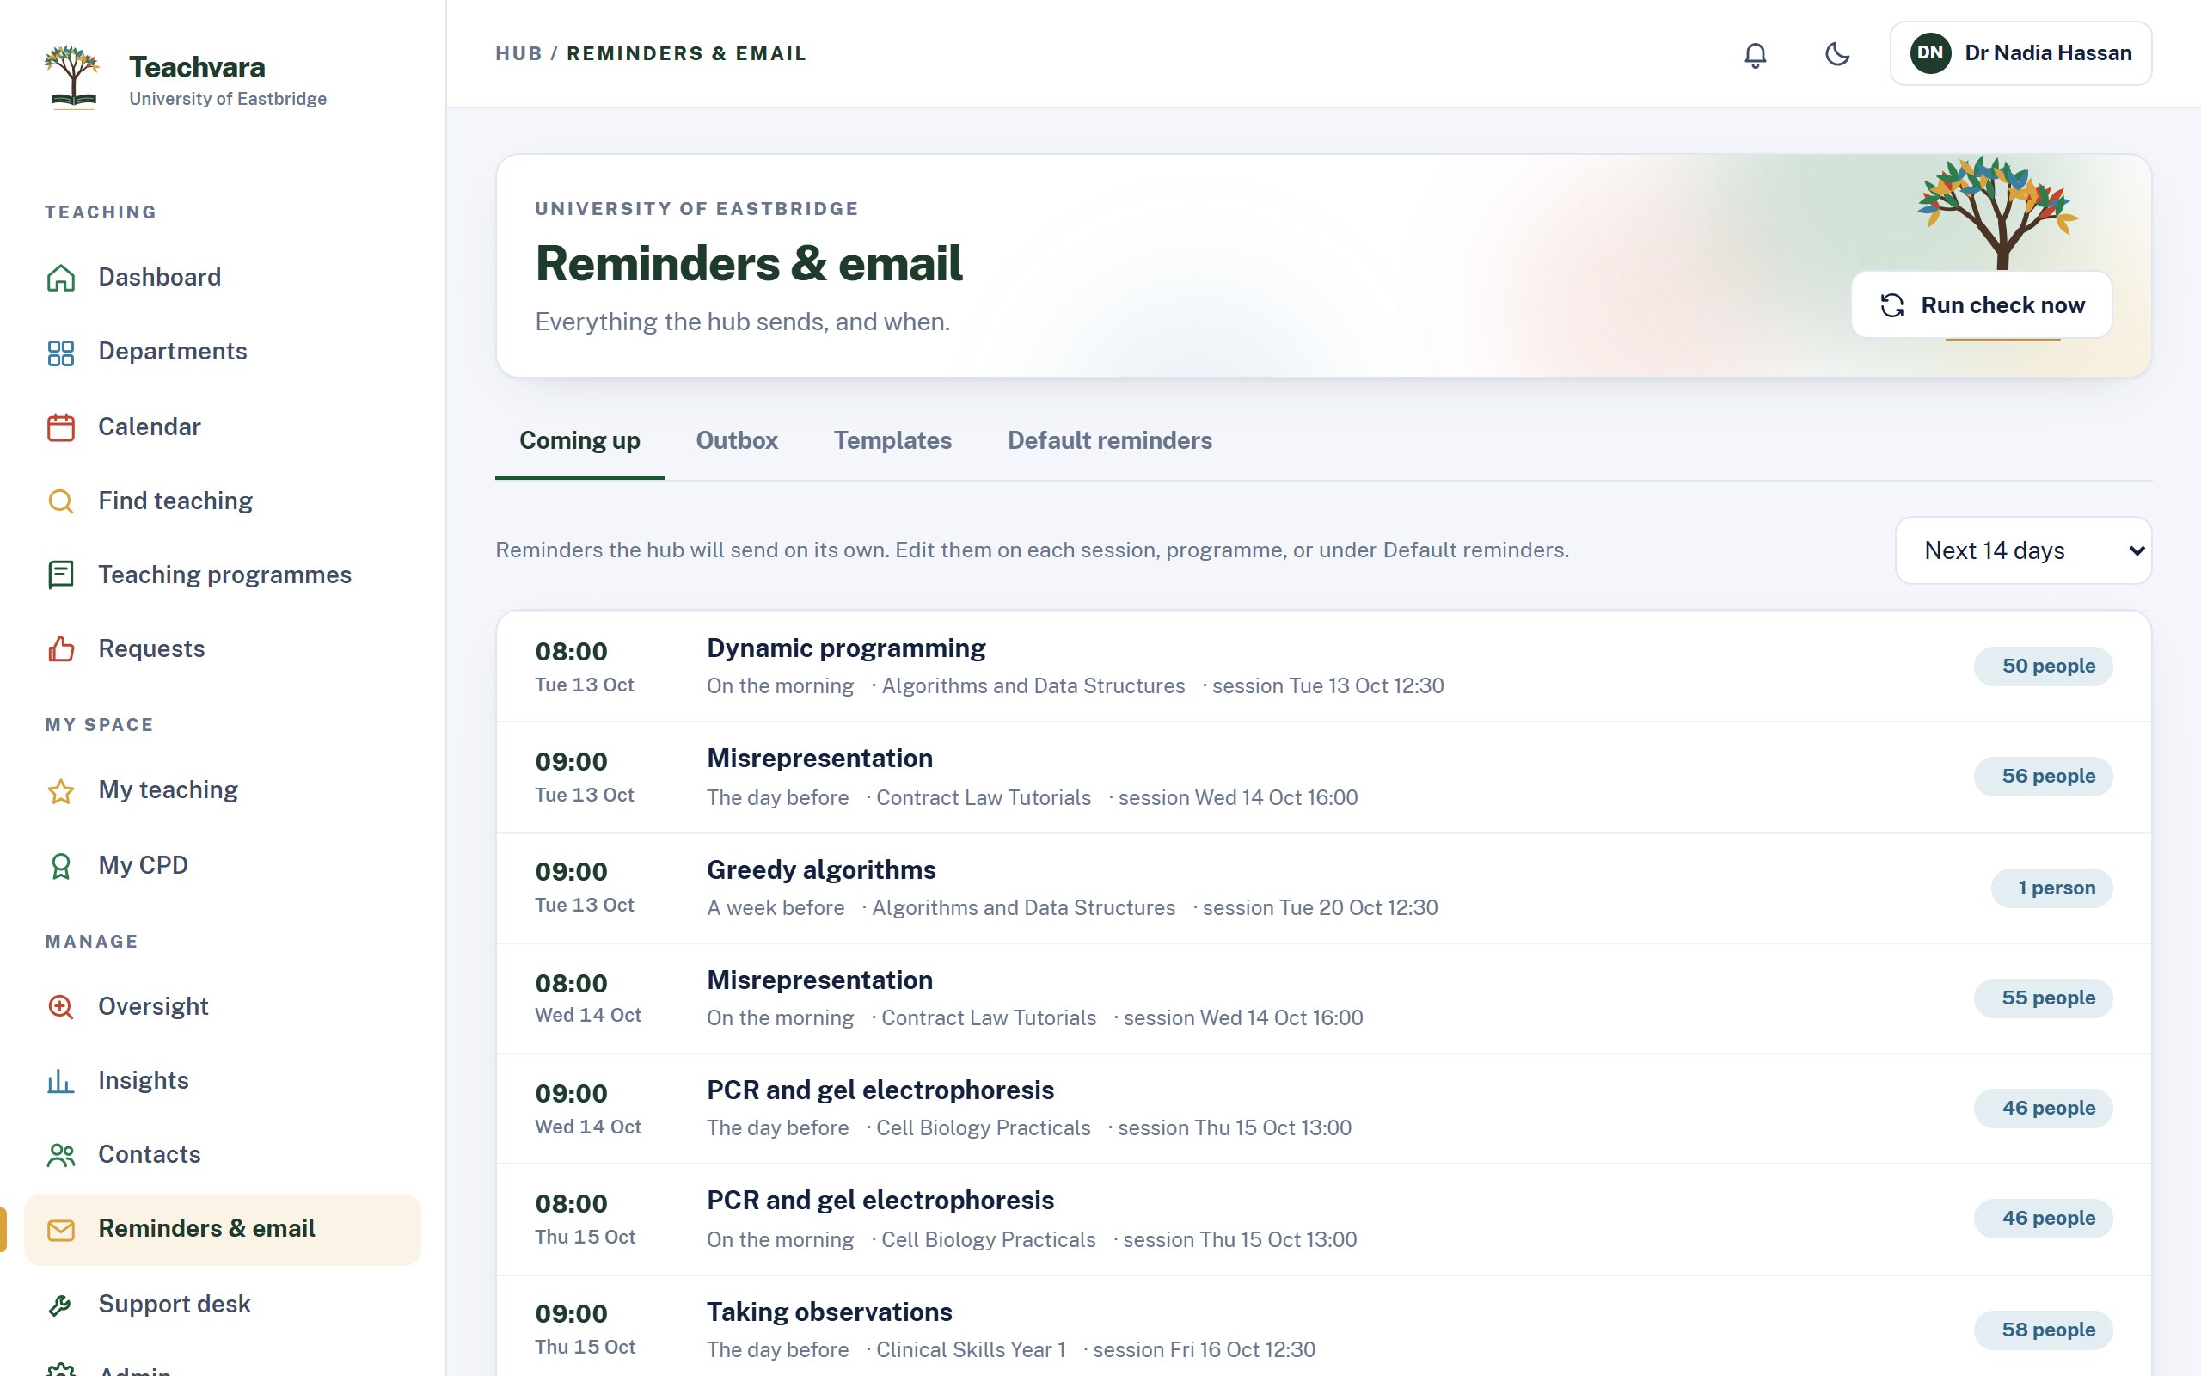Image resolution: width=2201 pixels, height=1376 pixels.
Task: Switch to the Coming up tab
Action: [579, 440]
